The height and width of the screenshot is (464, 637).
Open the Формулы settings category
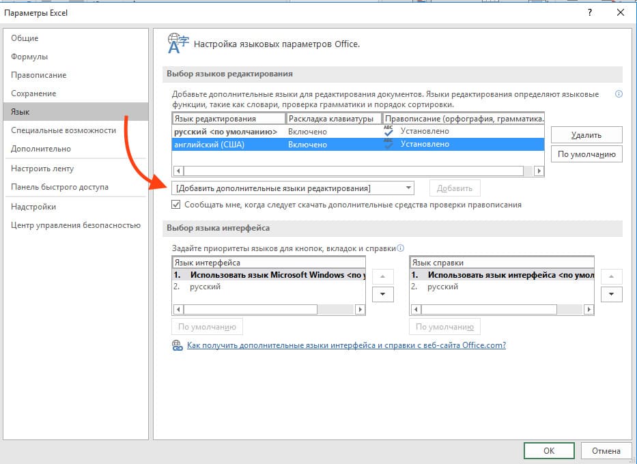coord(29,57)
